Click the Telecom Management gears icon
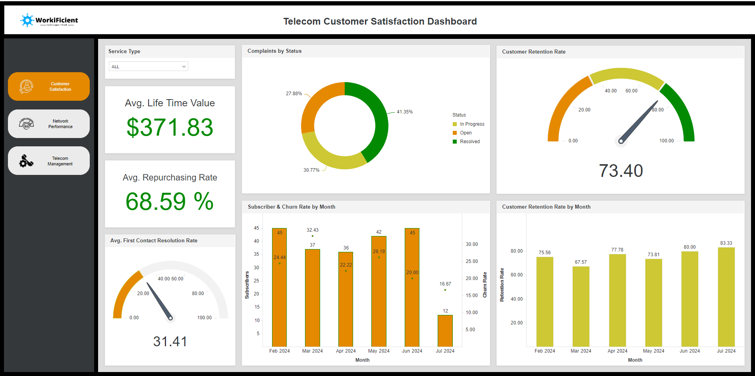Viewport: 755px width, 376px height. [x=26, y=161]
